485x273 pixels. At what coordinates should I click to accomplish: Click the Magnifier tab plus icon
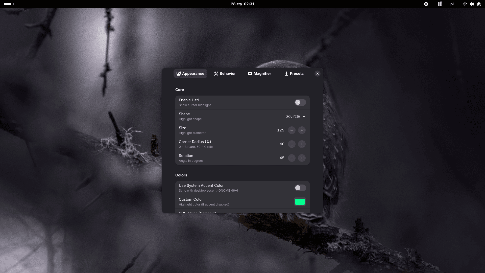tap(250, 74)
